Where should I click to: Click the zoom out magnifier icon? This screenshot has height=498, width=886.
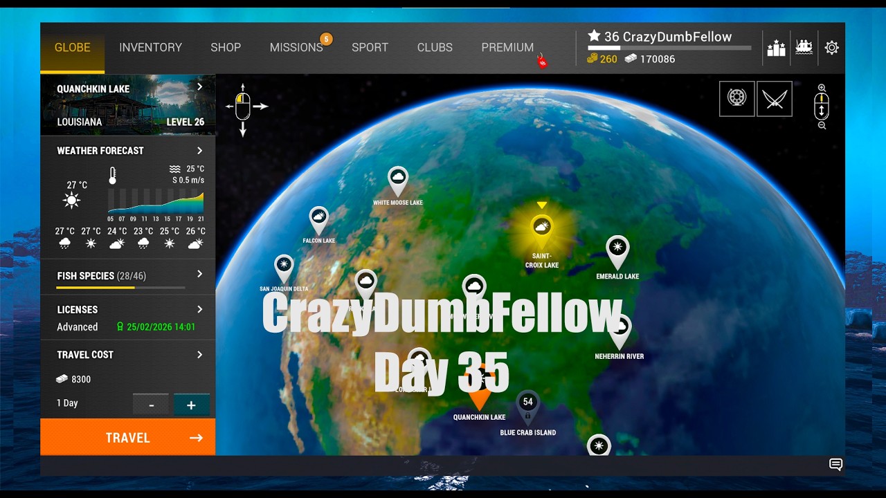coord(822,125)
